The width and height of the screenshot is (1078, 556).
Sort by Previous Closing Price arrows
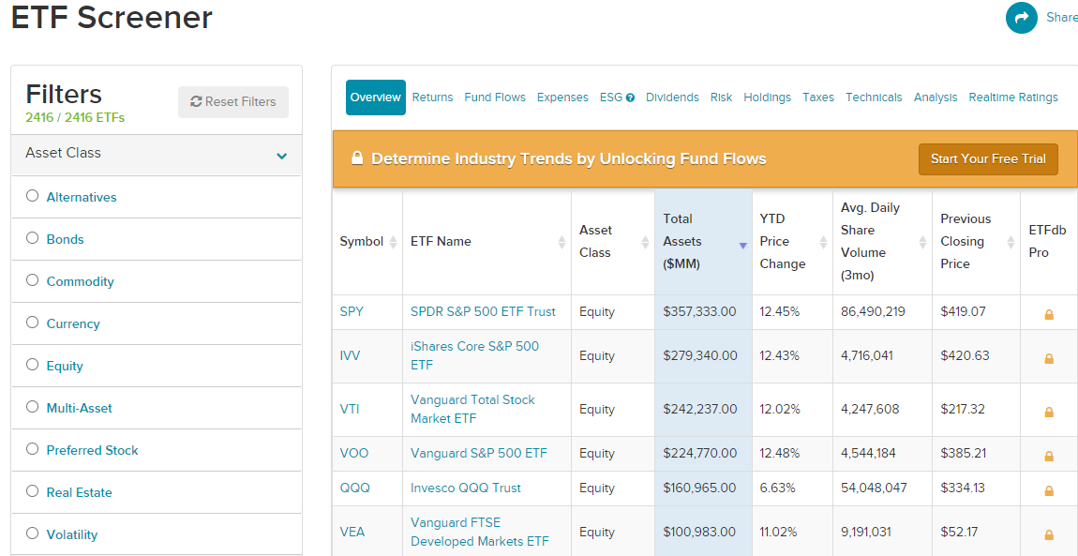(x=1011, y=242)
